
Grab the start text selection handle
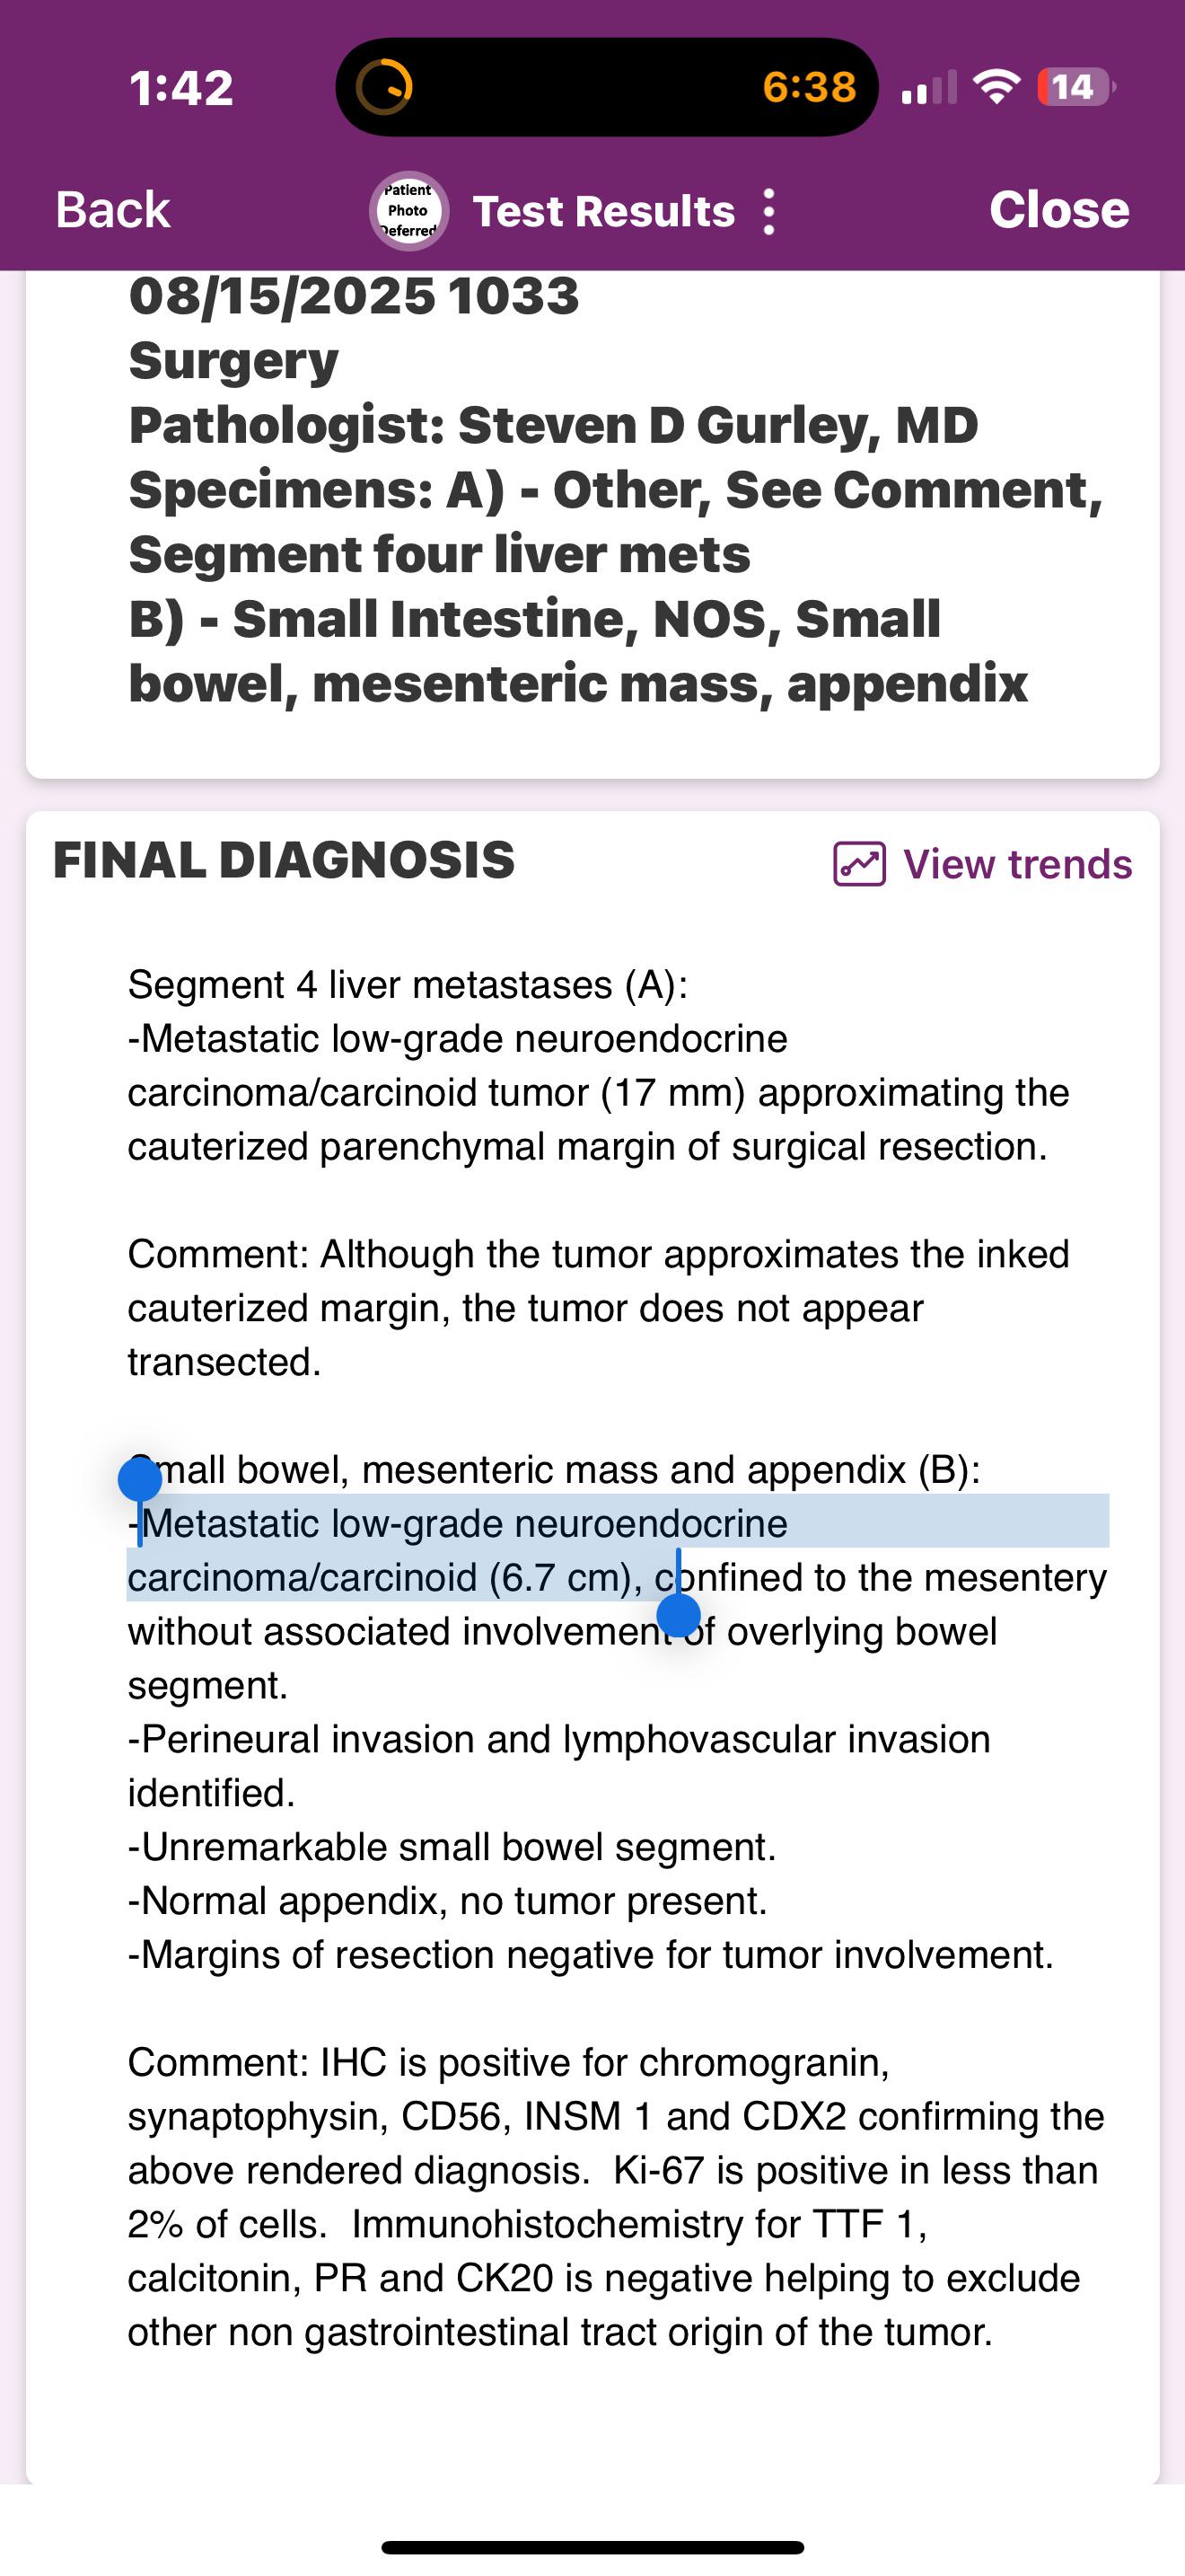pos(140,1479)
